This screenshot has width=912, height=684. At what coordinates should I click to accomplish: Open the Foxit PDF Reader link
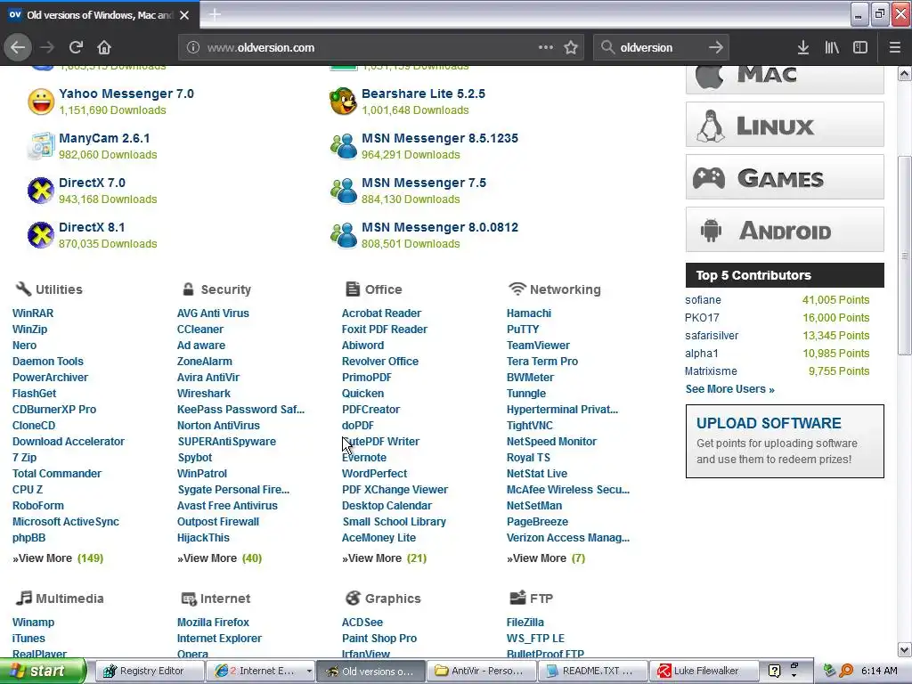pyautogui.click(x=385, y=330)
